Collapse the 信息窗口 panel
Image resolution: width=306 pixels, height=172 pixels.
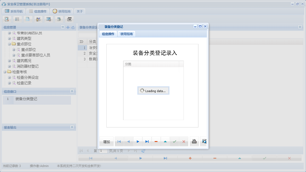[72, 91]
